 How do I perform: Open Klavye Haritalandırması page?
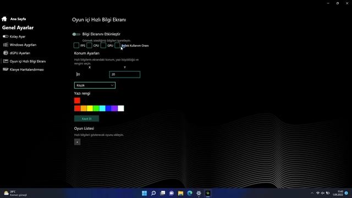27,70
